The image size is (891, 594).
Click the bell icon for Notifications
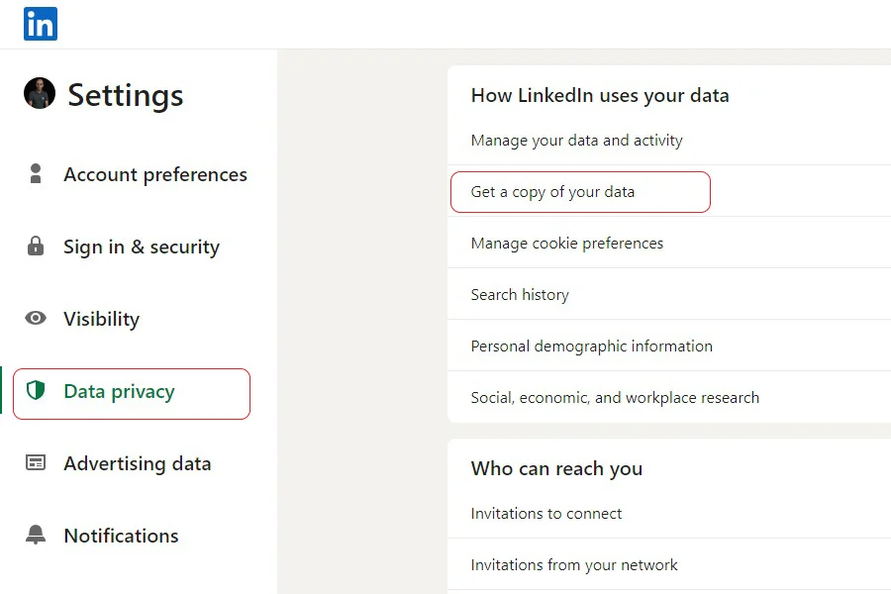coord(36,535)
